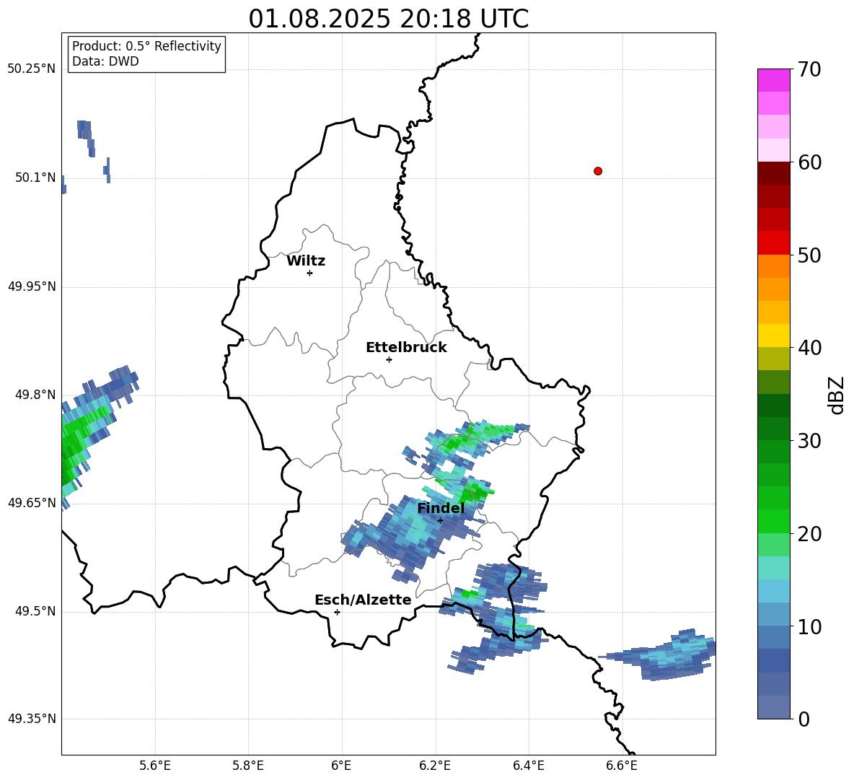Click the orange swatch just below 50 dBZ
Viewport: 854px width, 780px height.
point(773,266)
